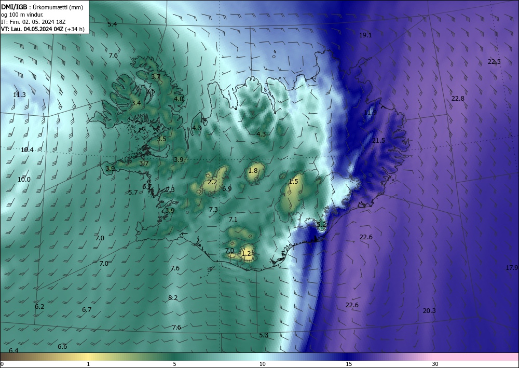Screen dimensions: 519x368
Task: Click the 'DMI/IGB : Úrkomumætti (mm)' title text
Action: pos(42,7)
